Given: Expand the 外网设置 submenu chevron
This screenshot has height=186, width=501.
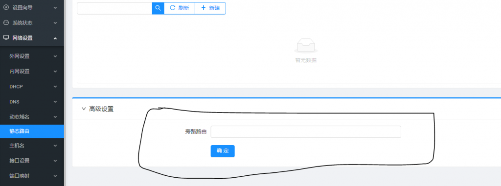Looking at the screenshot, I should tap(55, 56).
